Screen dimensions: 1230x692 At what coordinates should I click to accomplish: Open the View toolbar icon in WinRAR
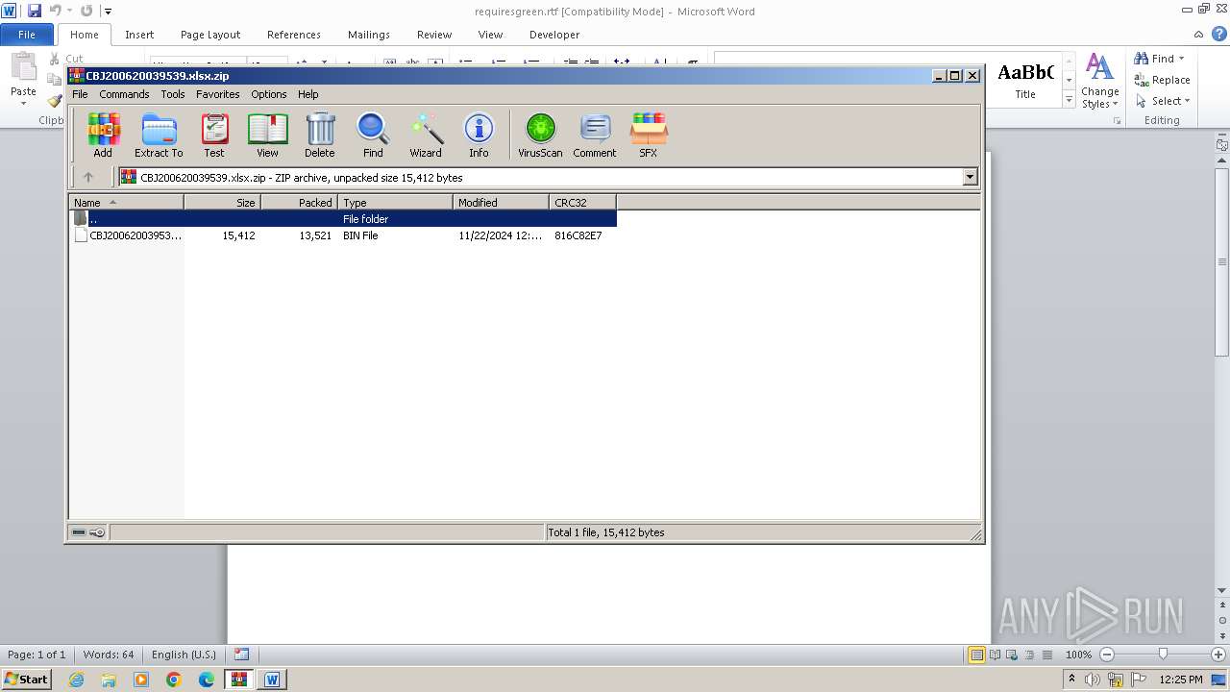click(x=267, y=136)
